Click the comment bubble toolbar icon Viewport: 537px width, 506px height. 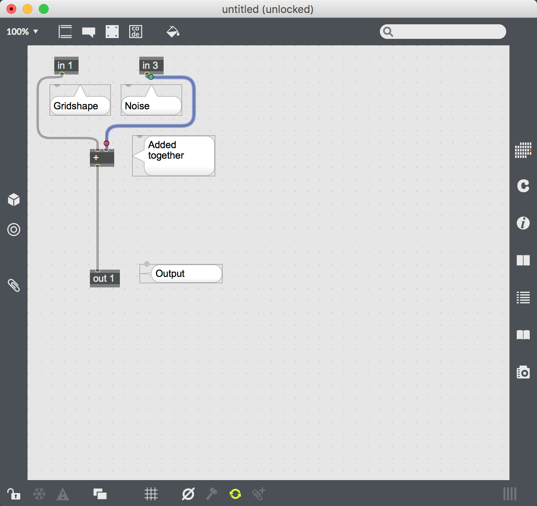(89, 32)
